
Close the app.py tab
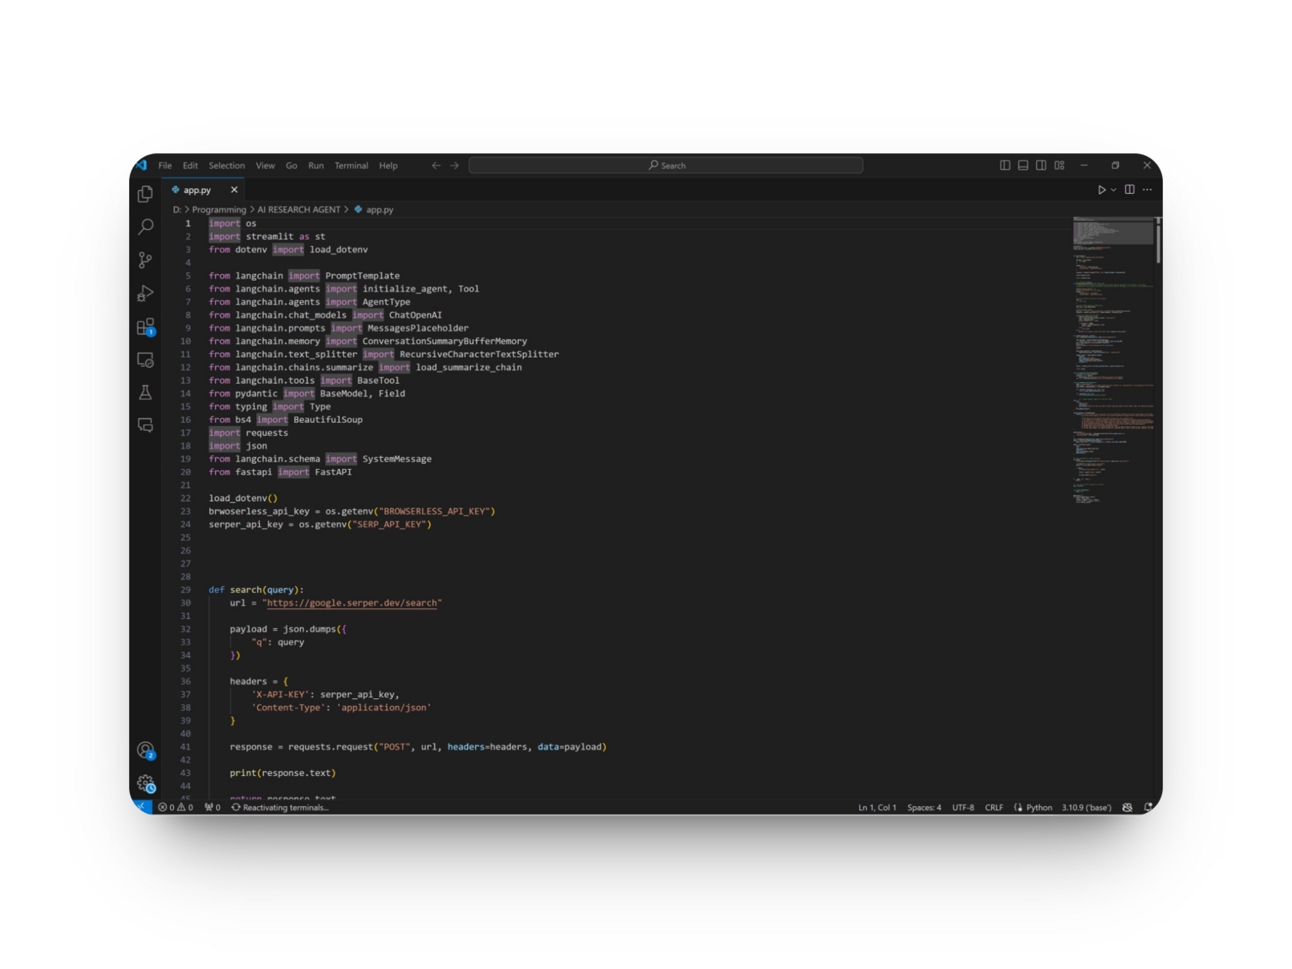tap(234, 190)
